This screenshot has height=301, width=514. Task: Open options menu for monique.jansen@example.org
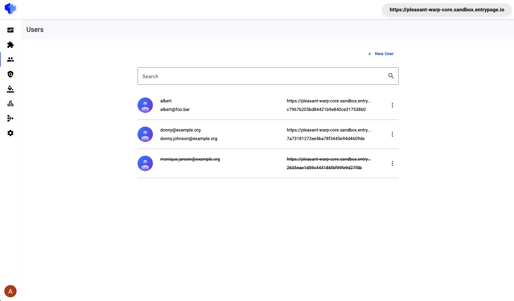point(392,163)
